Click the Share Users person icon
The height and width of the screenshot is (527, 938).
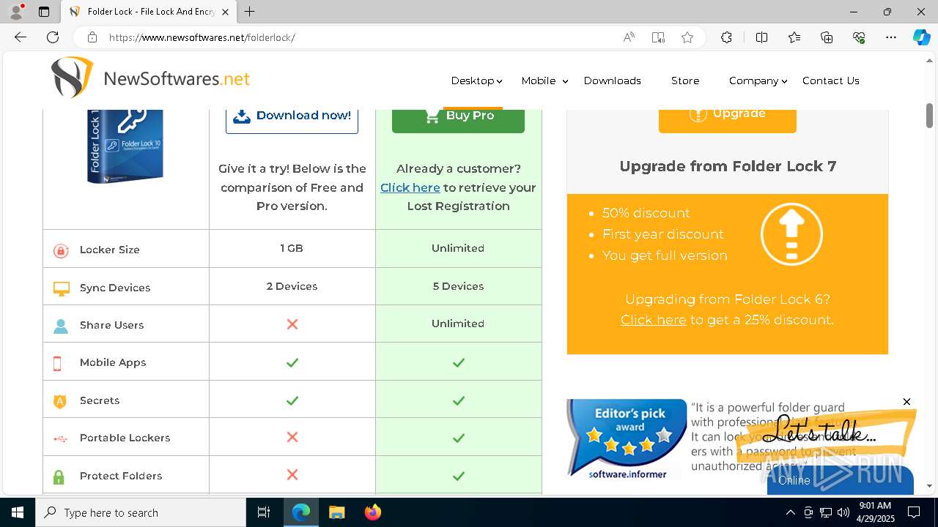coord(61,326)
